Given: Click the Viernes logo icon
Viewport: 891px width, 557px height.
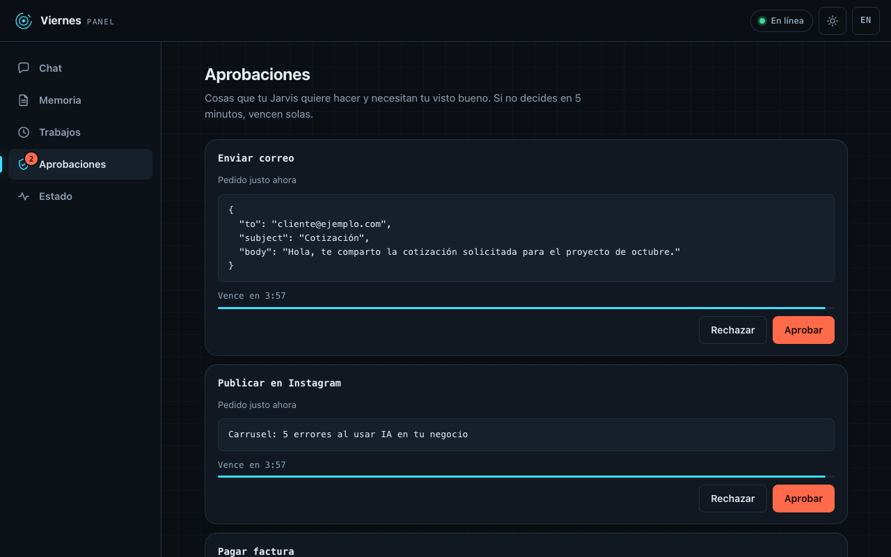Looking at the screenshot, I should pos(24,21).
